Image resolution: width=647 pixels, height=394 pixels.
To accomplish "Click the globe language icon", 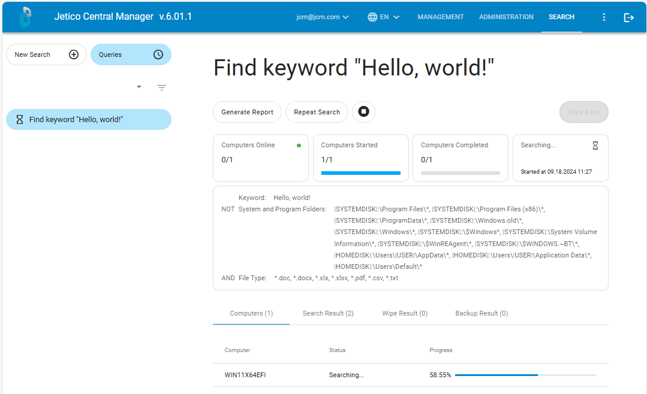I will [x=372, y=17].
